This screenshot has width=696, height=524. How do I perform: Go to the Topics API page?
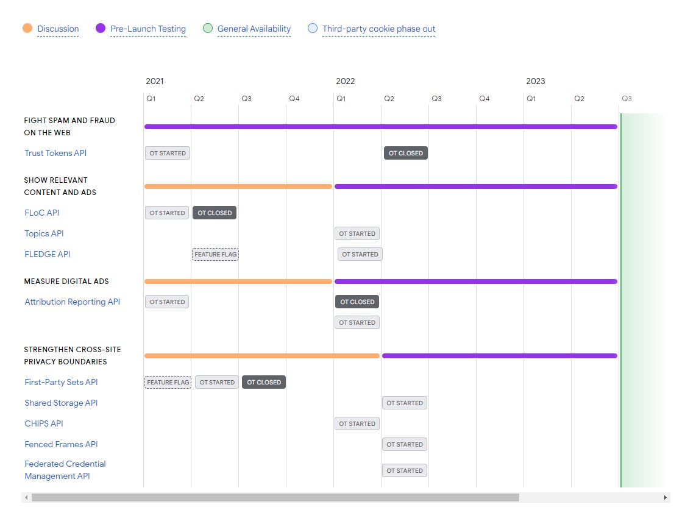[44, 233]
